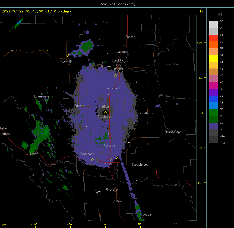The width and height of the screenshot is (234, 228).
Task: Click the Innisfail city label
Action: [113, 88]
